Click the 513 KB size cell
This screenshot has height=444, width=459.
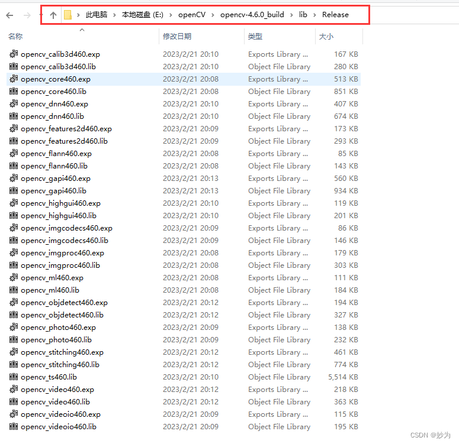(x=346, y=79)
